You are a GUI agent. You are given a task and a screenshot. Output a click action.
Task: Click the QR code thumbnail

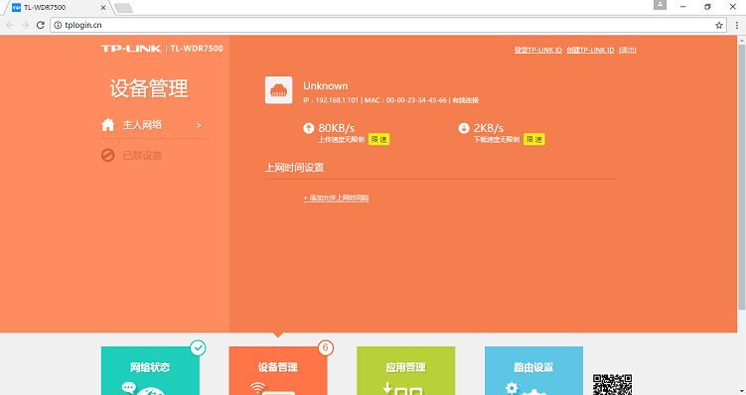click(x=612, y=384)
